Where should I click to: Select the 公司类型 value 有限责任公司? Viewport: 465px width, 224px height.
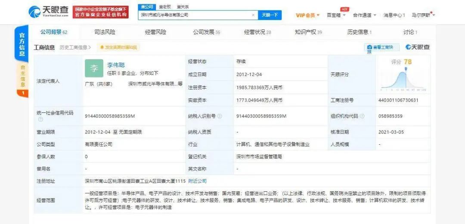coord(99,144)
